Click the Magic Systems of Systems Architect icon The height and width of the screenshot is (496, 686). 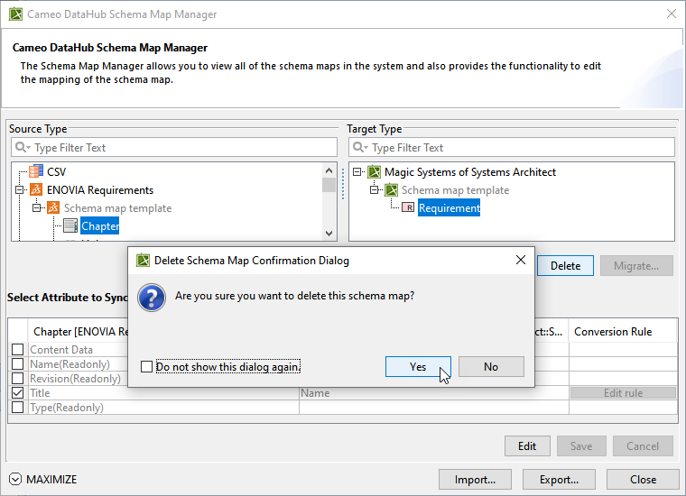click(374, 172)
